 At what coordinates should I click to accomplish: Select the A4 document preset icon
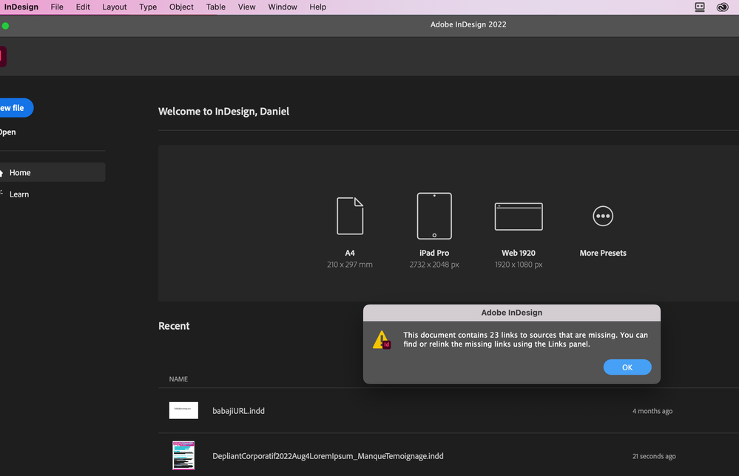pyautogui.click(x=349, y=216)
